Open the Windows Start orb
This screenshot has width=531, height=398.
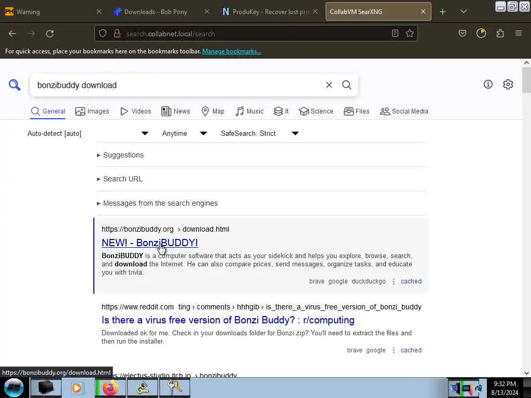(x=14, y=388)
